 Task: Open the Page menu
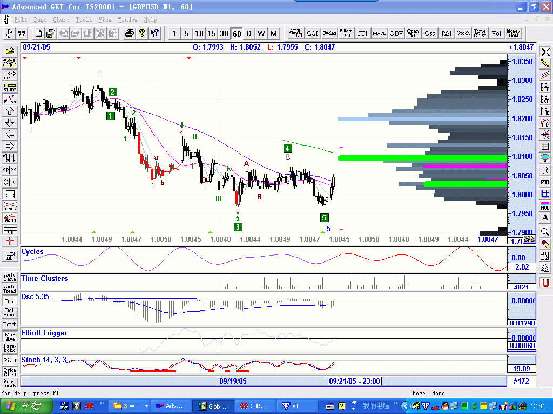pyautogui.click(x=40, y=20)
